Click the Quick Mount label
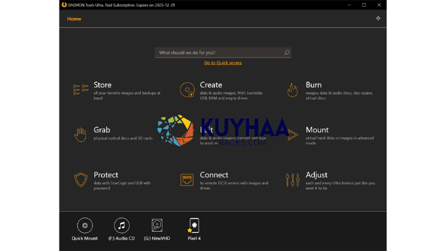 pyautogui.click(x=85, y=238)
